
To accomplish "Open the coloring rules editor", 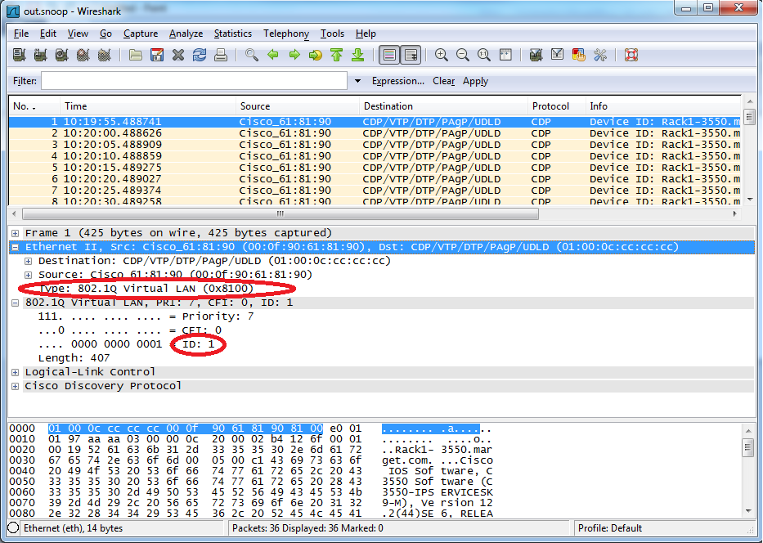I will point(579,55).
